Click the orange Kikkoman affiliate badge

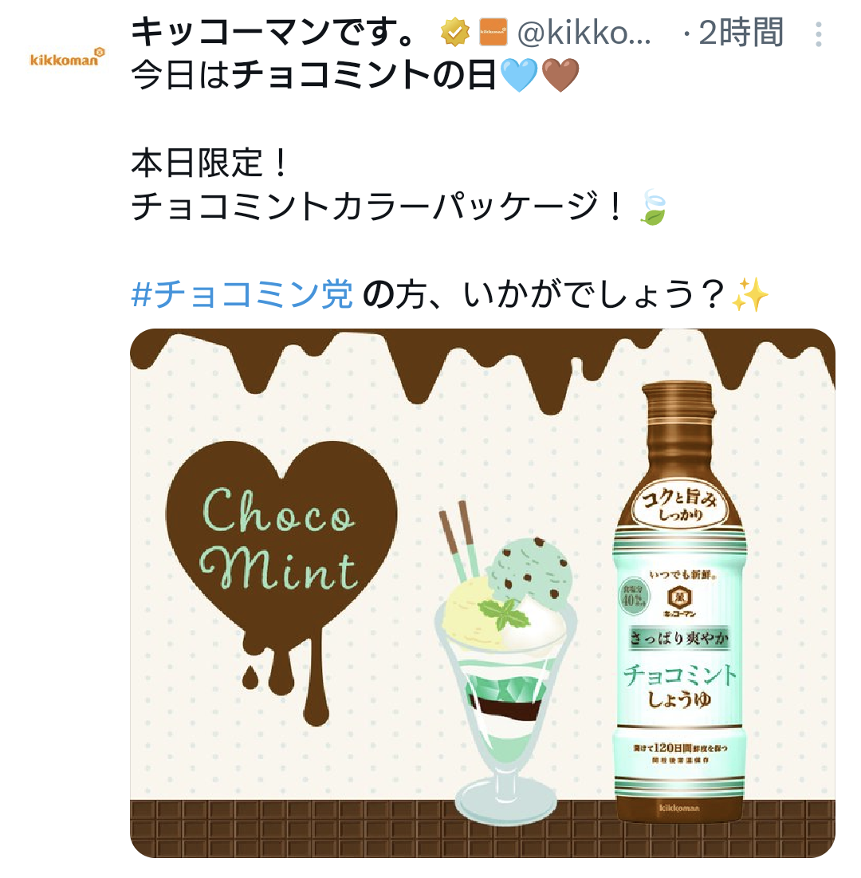pos(493,32)
